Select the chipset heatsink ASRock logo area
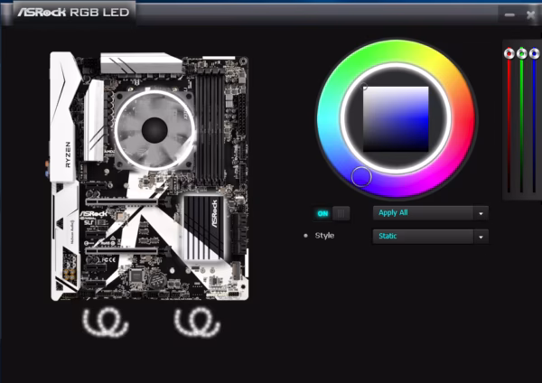Screen dimensions: 542x383 203,228
